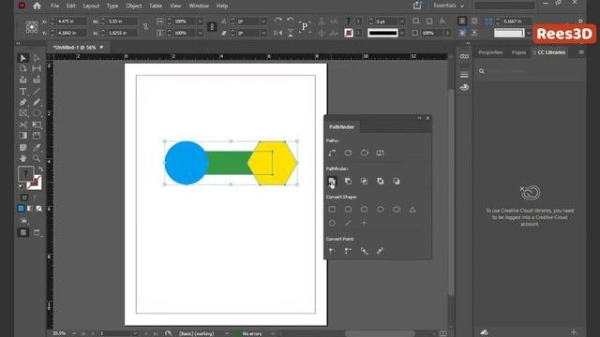Select the Eyedropper tool
Screen dimensions: 600x337
pyautogui.click(x=37, y=147)
